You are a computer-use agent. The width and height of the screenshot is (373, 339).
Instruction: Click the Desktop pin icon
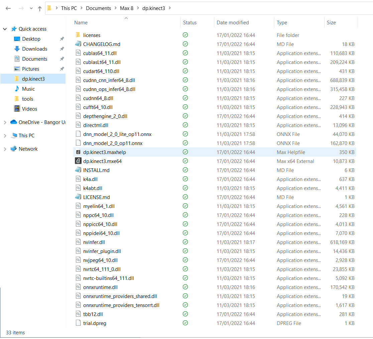pyautogui.click(x=62, y=39)
